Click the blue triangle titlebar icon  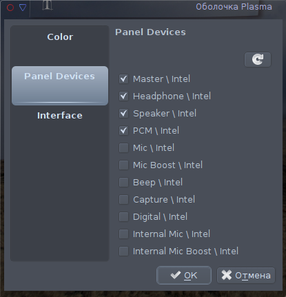tap(23, 8)
